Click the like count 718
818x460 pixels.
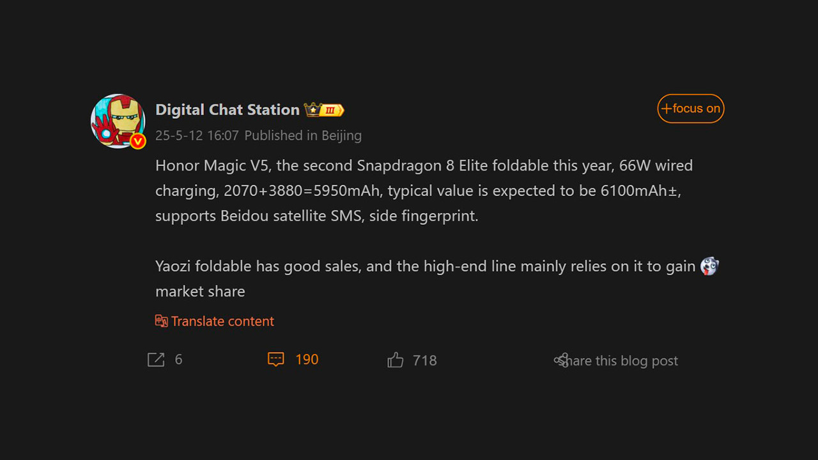click(x=425, y=360)
